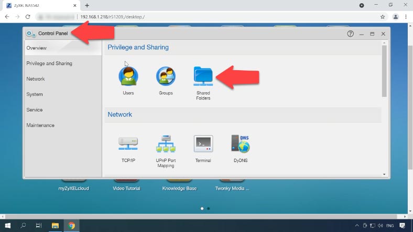Go to first desktop page dot
This screenshot has width=413, height=232.
coord(202,208)
